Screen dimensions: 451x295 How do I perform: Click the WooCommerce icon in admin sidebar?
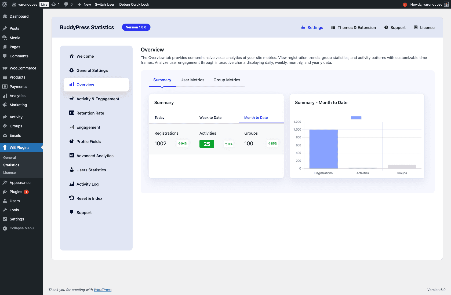click(5, 68)
